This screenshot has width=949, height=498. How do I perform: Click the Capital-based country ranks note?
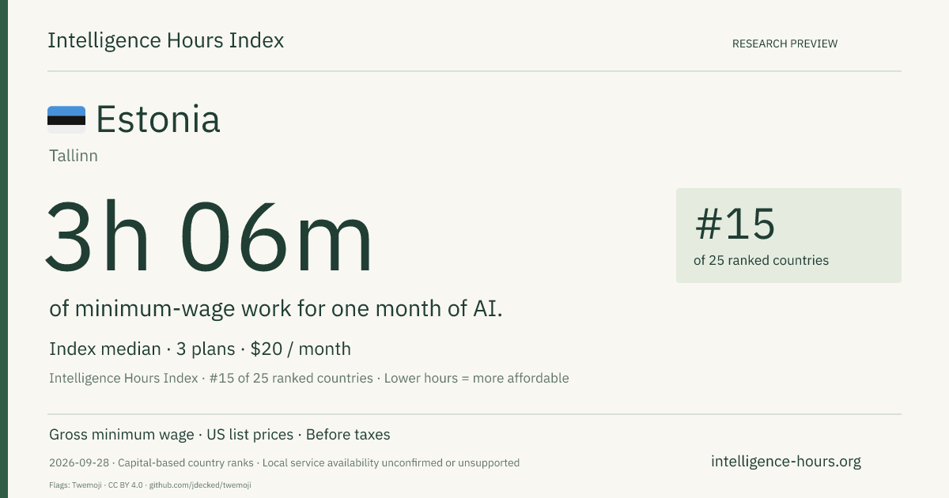[x=185, y=462]
